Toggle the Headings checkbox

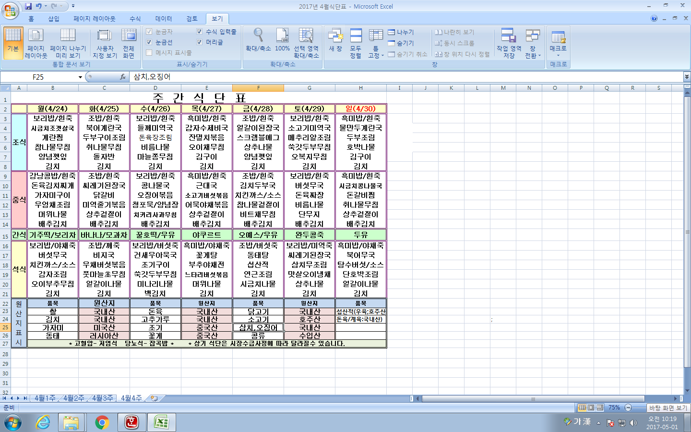tap(200, 42)
